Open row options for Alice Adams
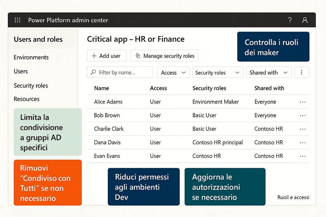 click(x=302, y=102)
